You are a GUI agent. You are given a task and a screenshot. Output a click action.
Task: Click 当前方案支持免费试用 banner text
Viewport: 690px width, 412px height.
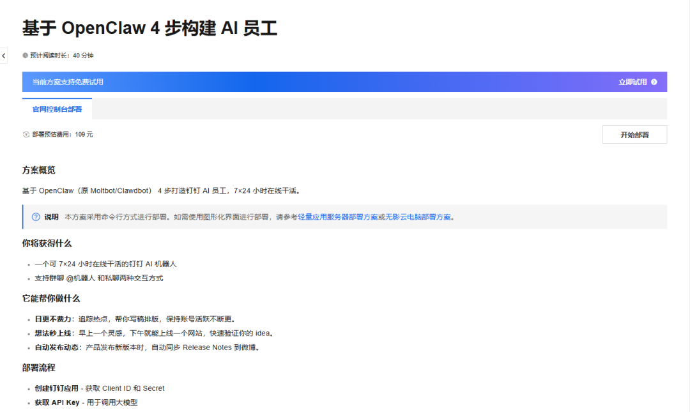pos(68,82)
